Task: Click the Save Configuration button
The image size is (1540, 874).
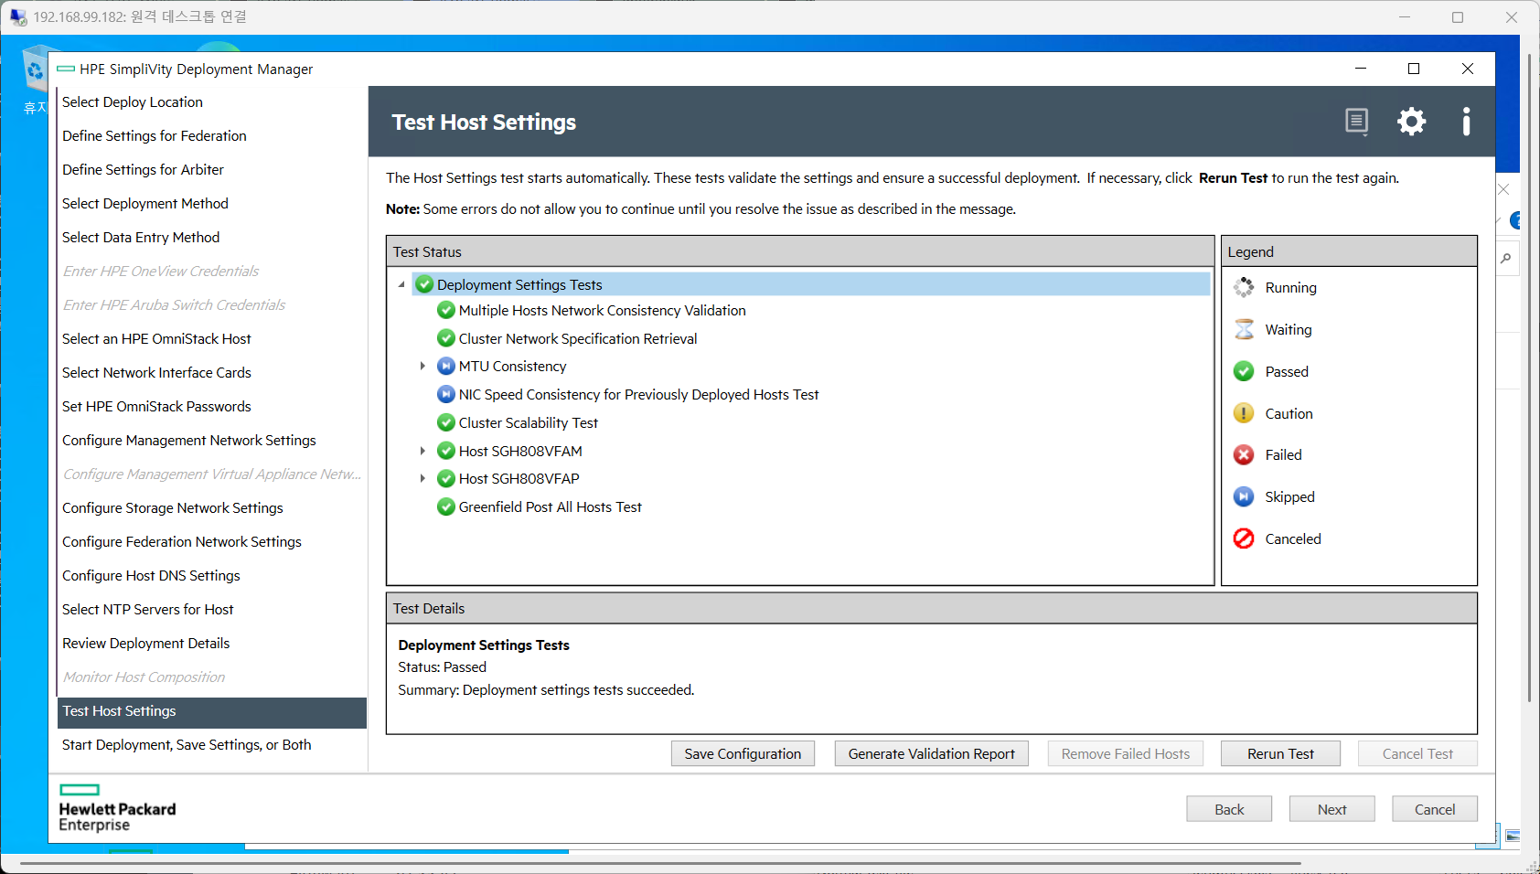Action: 743,753
